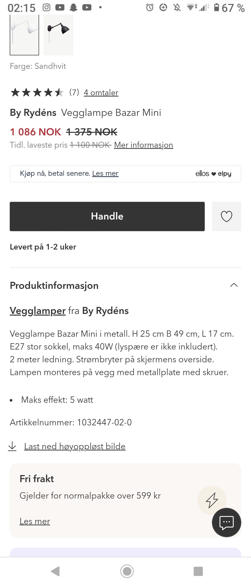This screenshot has height=586, width=251.
Task: Tap the By Rydéns brand name
Action: tap(33, 113)
